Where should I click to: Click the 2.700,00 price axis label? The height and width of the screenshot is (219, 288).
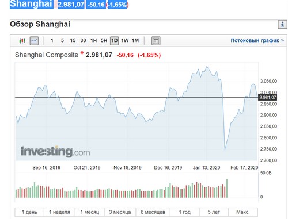tap(268, 160)
